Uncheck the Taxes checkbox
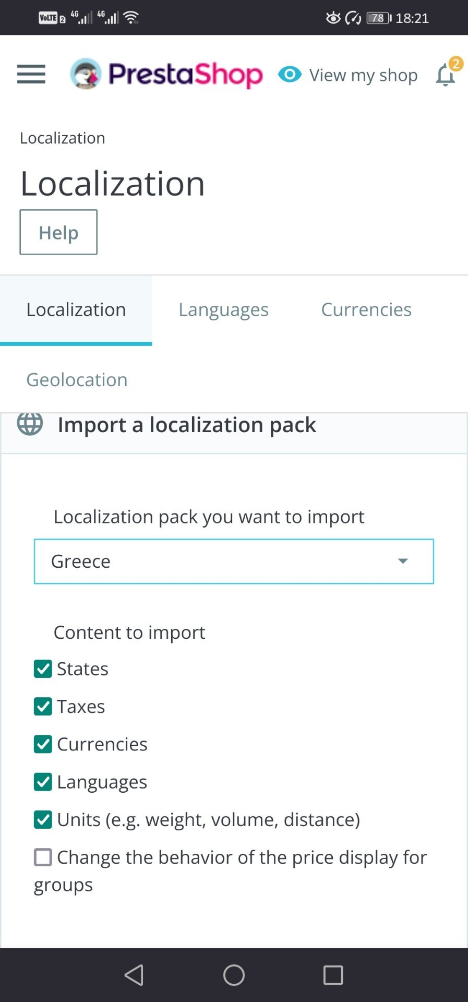The image size is (468, 1002). tap(43, 706)
